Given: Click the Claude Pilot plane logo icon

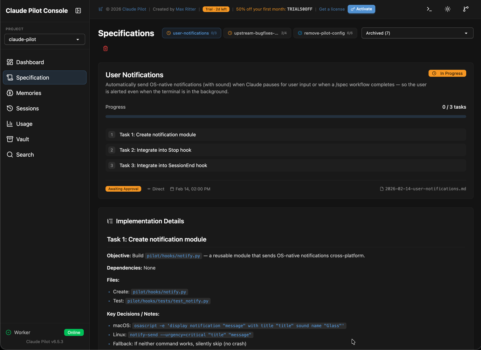Looking at the screenshot, I should [x=101, y=9].
